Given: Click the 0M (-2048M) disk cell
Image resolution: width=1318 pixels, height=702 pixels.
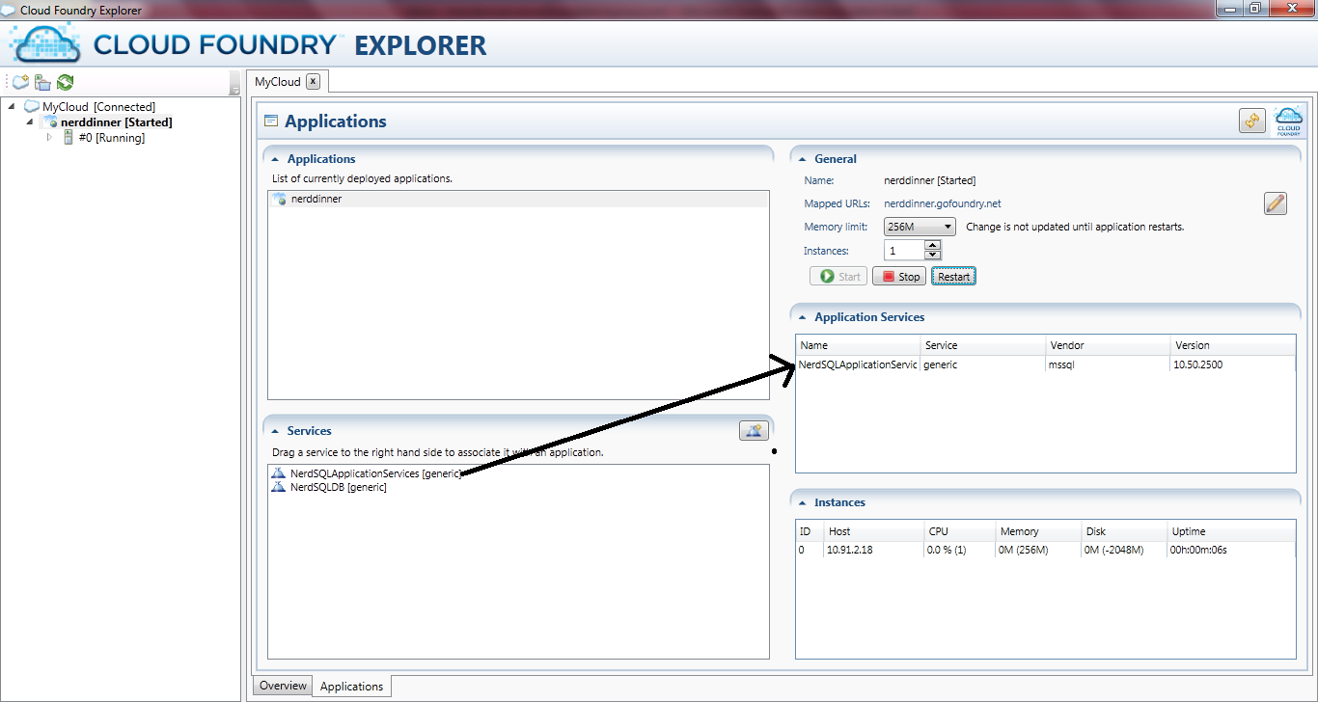Looking at the screenshot, I should (1114, 551).
